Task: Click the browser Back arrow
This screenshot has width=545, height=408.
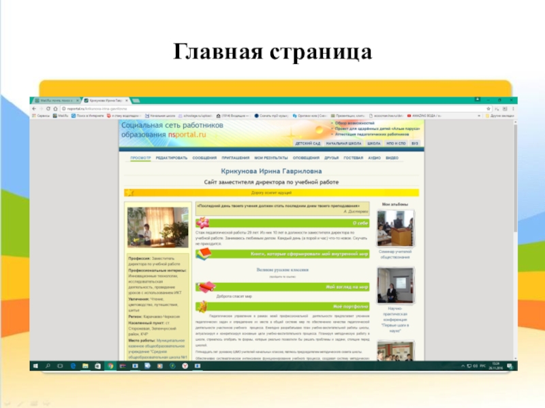Action: tap(34, 109)
